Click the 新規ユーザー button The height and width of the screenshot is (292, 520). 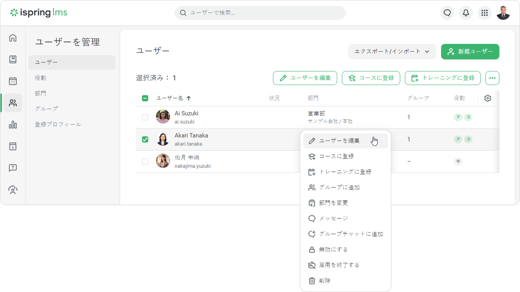tap(470, 52)
